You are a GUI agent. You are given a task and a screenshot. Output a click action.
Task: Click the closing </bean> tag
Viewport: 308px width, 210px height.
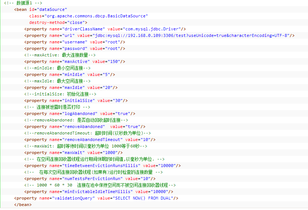23,204
